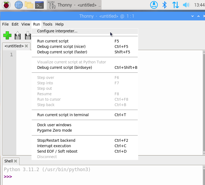Open the Tools menu
This screenshot has height=185, width=205.
[48, 24]
